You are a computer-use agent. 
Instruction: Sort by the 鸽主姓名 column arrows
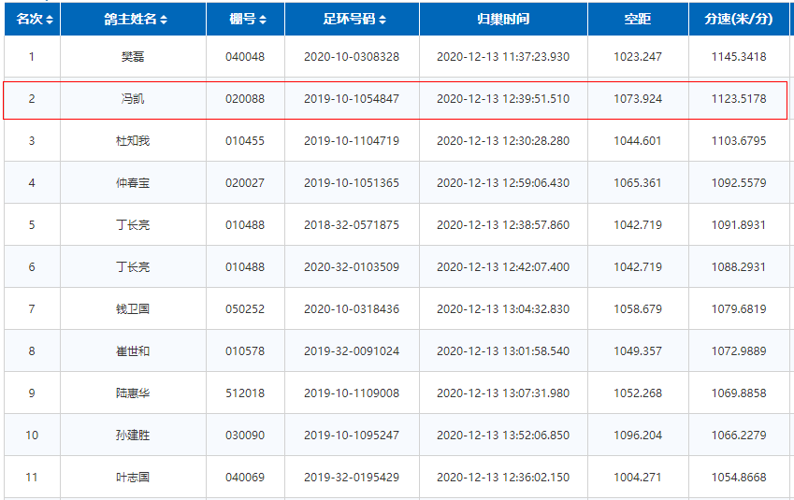click(x=164, y=20)
